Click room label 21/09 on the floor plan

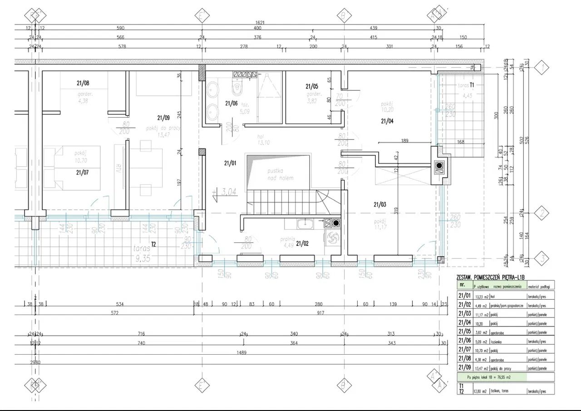163,118
